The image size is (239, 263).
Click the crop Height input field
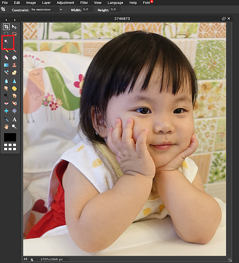115,10
